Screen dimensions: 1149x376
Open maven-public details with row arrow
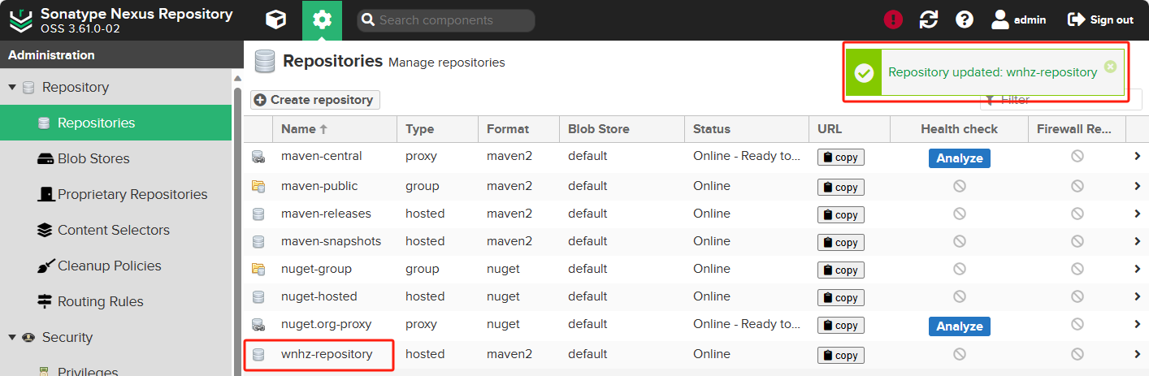point(1138,186)
